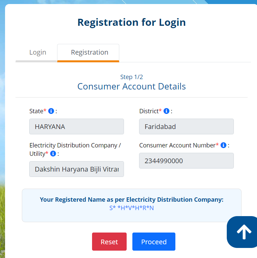This screenshot has width=257, height=258.
Task: Click the scroll-to-top arrow button
Action: pos(242,232)
